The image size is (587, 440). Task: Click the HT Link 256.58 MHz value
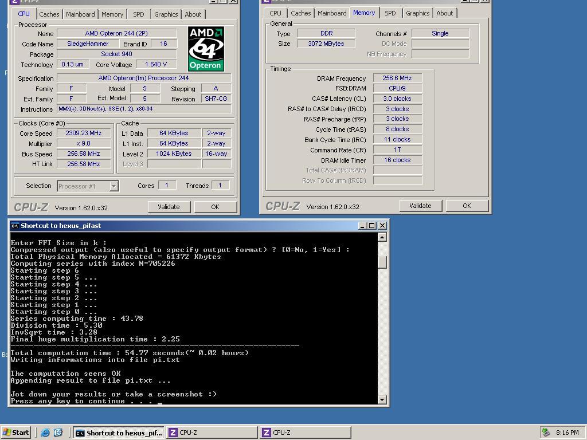[84, 164]
